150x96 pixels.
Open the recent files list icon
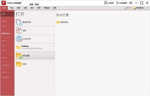click(19, 22)
